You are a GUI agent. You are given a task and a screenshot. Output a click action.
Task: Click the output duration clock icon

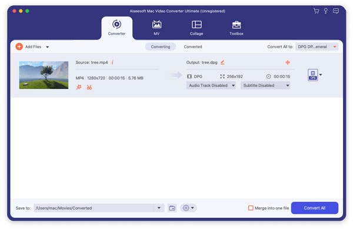tap(269, 77)
